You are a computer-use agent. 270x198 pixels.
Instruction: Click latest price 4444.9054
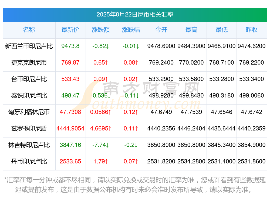click(x=70, y=128)
